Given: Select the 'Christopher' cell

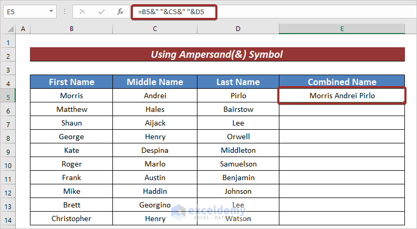Looking at the screenshot, I should click(71, 218).
